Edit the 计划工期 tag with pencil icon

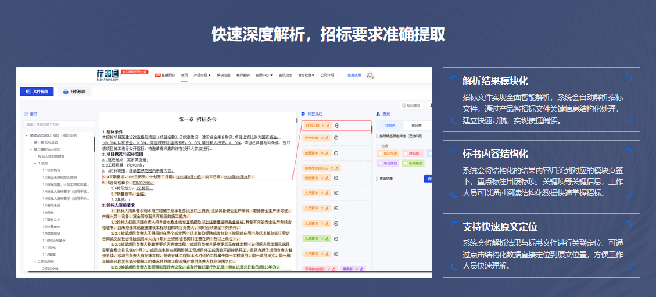pyautogui.click(x=328, y=126)
